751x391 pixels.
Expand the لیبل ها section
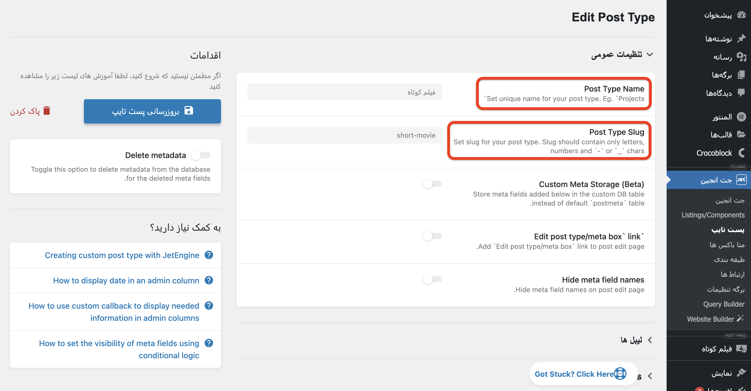649,340
